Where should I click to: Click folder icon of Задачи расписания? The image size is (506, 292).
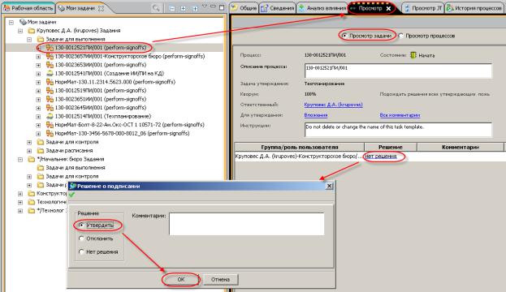(x=41, y=151)
